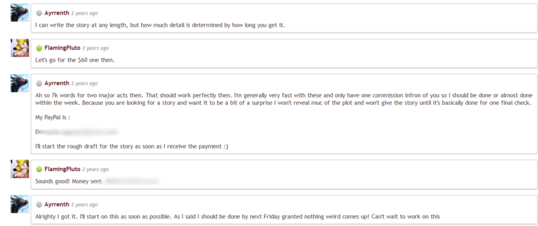Viewport: 538px width, 226px height.
Task: Click the gray status dot on the "7k words" comment
Action: (x=39, y=83)
